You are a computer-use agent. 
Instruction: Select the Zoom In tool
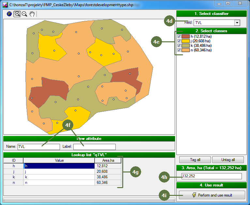(x=17, y=14)
